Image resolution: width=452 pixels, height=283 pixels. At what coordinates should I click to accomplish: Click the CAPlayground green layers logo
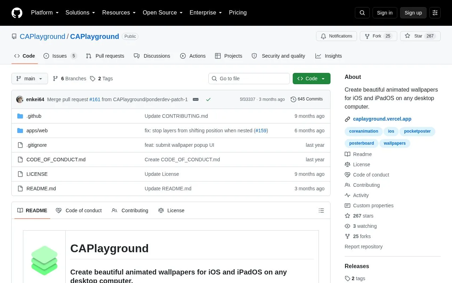(x=44, y=260)
